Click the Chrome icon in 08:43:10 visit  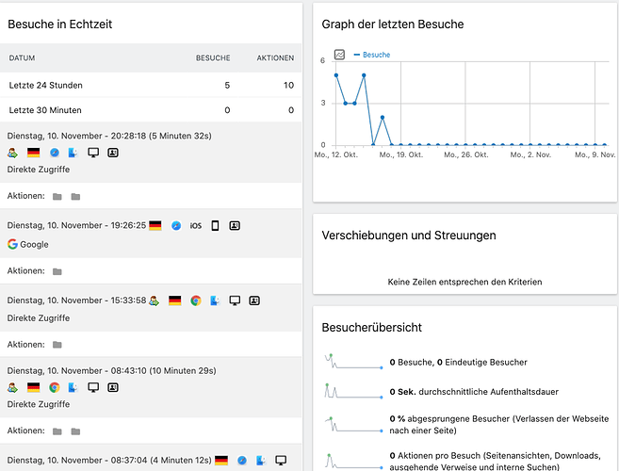55,388
